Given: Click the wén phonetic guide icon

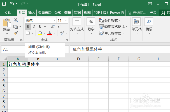Looking at the screenshot, I should pos(62,33).
